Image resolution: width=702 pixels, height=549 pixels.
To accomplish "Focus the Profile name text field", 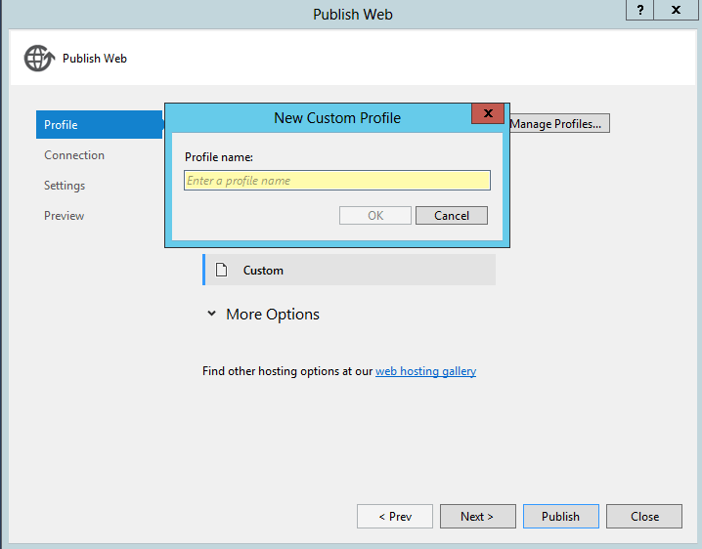I will tap(336, 181).
